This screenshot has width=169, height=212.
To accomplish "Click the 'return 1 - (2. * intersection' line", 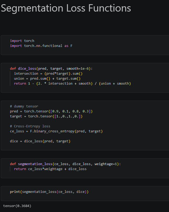I will (x=73, y=84).
